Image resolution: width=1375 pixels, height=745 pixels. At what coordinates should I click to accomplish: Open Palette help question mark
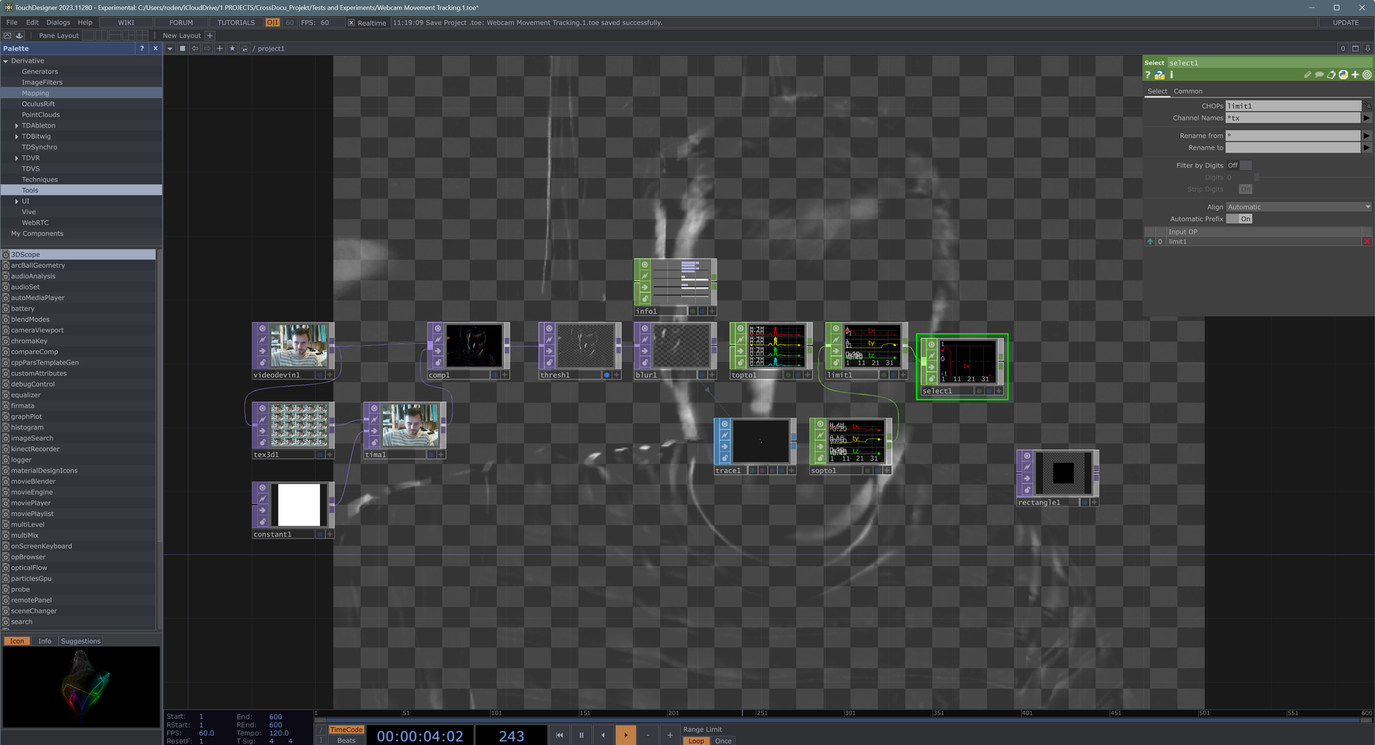click(x=142, y=48)
